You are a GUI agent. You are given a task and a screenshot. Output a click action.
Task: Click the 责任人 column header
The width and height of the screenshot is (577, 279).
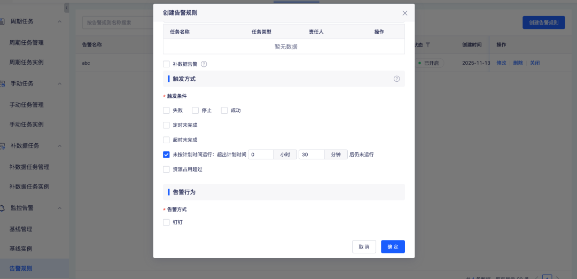(316, 32)
